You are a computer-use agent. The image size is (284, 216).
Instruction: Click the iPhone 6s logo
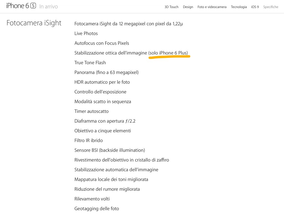(x=21, y=6)
